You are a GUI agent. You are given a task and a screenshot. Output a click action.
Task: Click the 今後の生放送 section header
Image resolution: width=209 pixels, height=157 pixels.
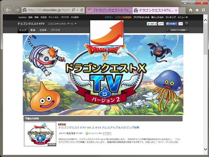click(x=103, y=119)
